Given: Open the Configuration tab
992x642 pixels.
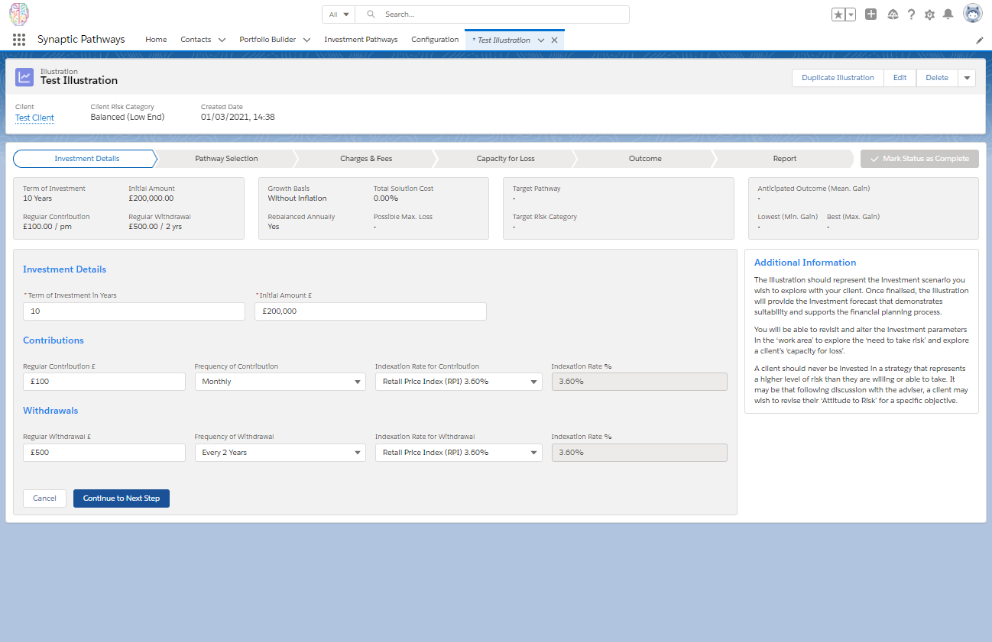Looking at the screenshot, I should [435, 40].
